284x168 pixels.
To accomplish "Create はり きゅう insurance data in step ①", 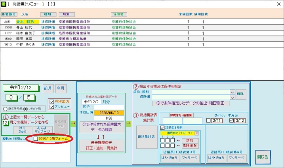I will pos(23,130).
